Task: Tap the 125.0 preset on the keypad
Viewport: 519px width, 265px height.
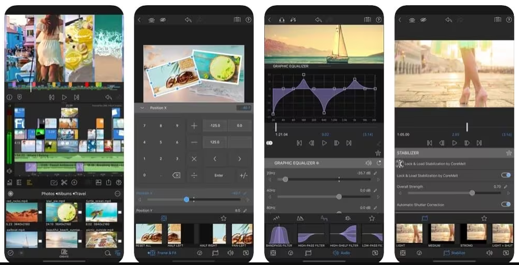Action: (x=215, y=142)
